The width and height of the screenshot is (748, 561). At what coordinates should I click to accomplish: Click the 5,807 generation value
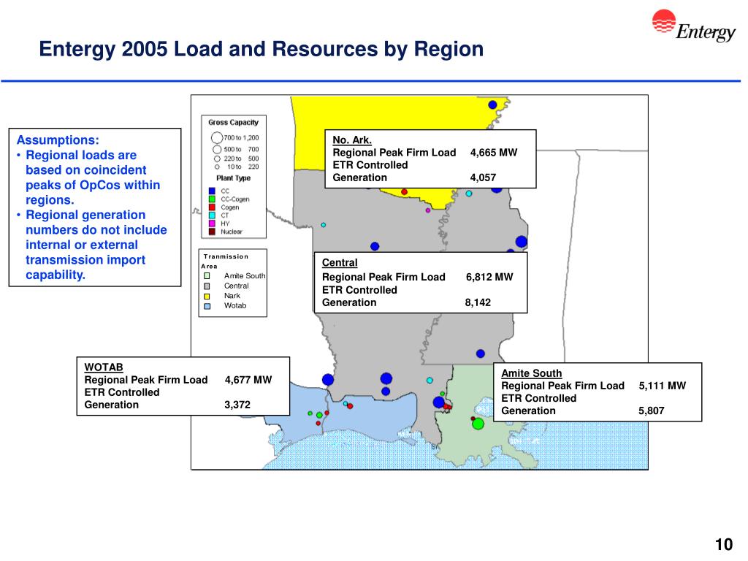652,411
